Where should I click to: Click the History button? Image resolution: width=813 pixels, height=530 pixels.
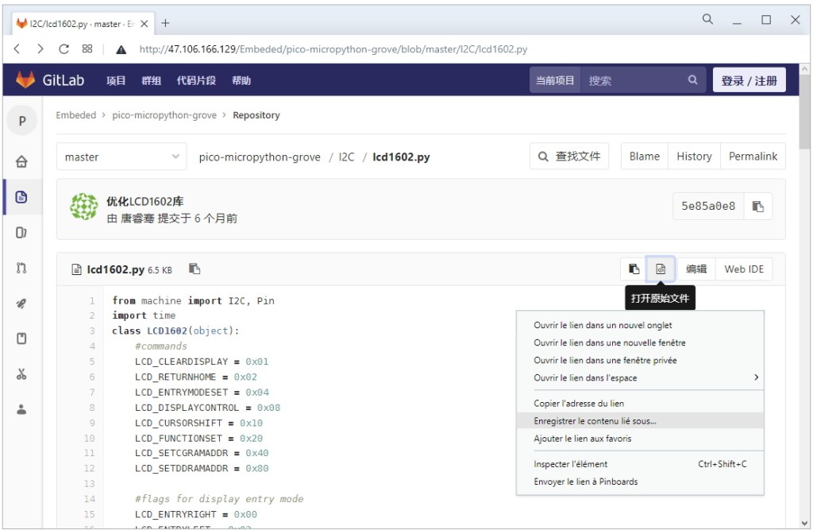(x=693, y=157)
